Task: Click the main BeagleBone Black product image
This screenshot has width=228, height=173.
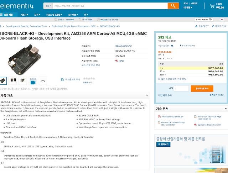Action: pos(24,59)
